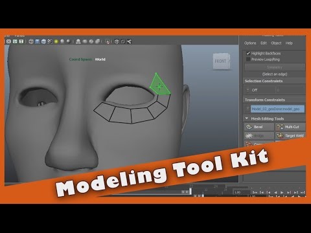311x233 pixels.
Task: Click Model_02_geoDone:model_geo field
Action: [277, 109]
